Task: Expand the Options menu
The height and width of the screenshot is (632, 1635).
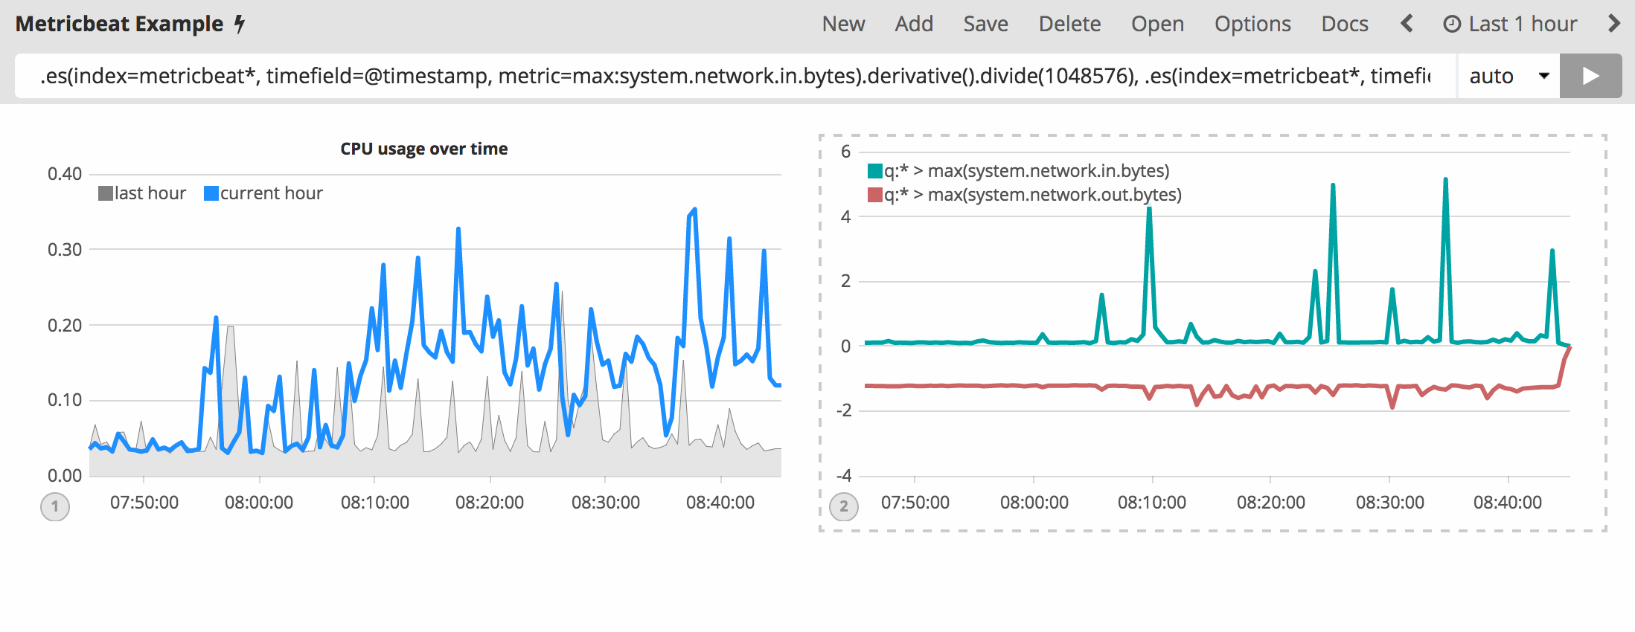Action: point(1252,25)
